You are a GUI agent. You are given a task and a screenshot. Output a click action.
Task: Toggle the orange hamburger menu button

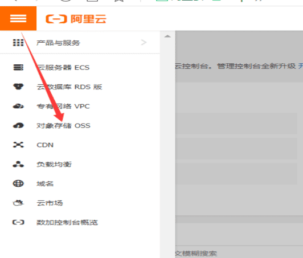coord(18,19)
